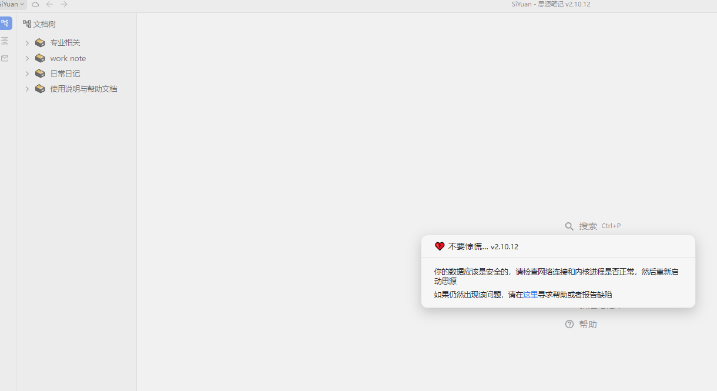Open the outline panel dock icon
717x391 pixels.
click(5, 41)
